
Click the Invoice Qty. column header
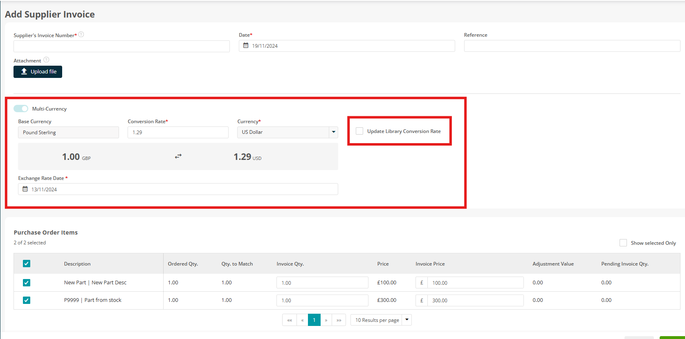[290, 264]
